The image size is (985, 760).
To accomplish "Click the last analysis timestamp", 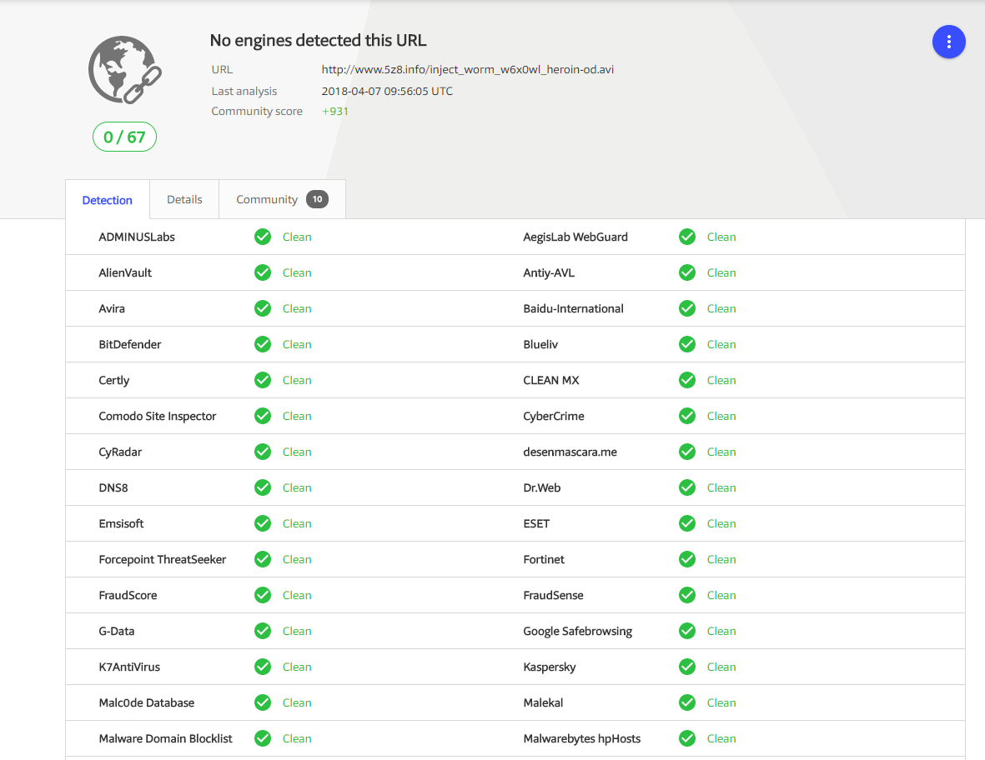I will click(387, 91).
